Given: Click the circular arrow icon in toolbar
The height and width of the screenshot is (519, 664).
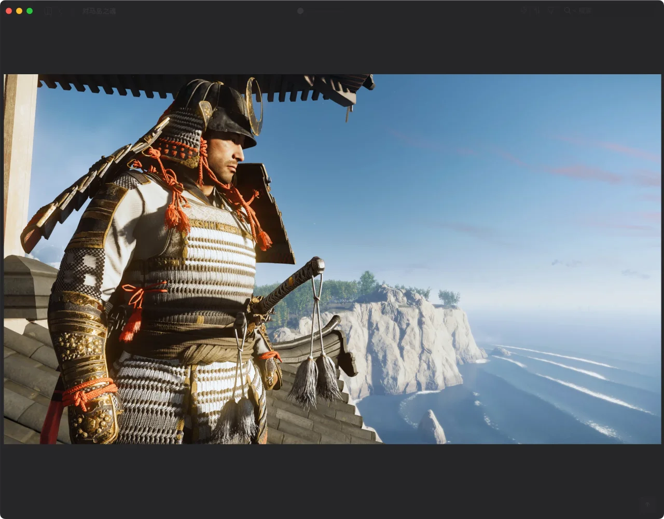Looking at the screenshot, I should tap(523, 10).
